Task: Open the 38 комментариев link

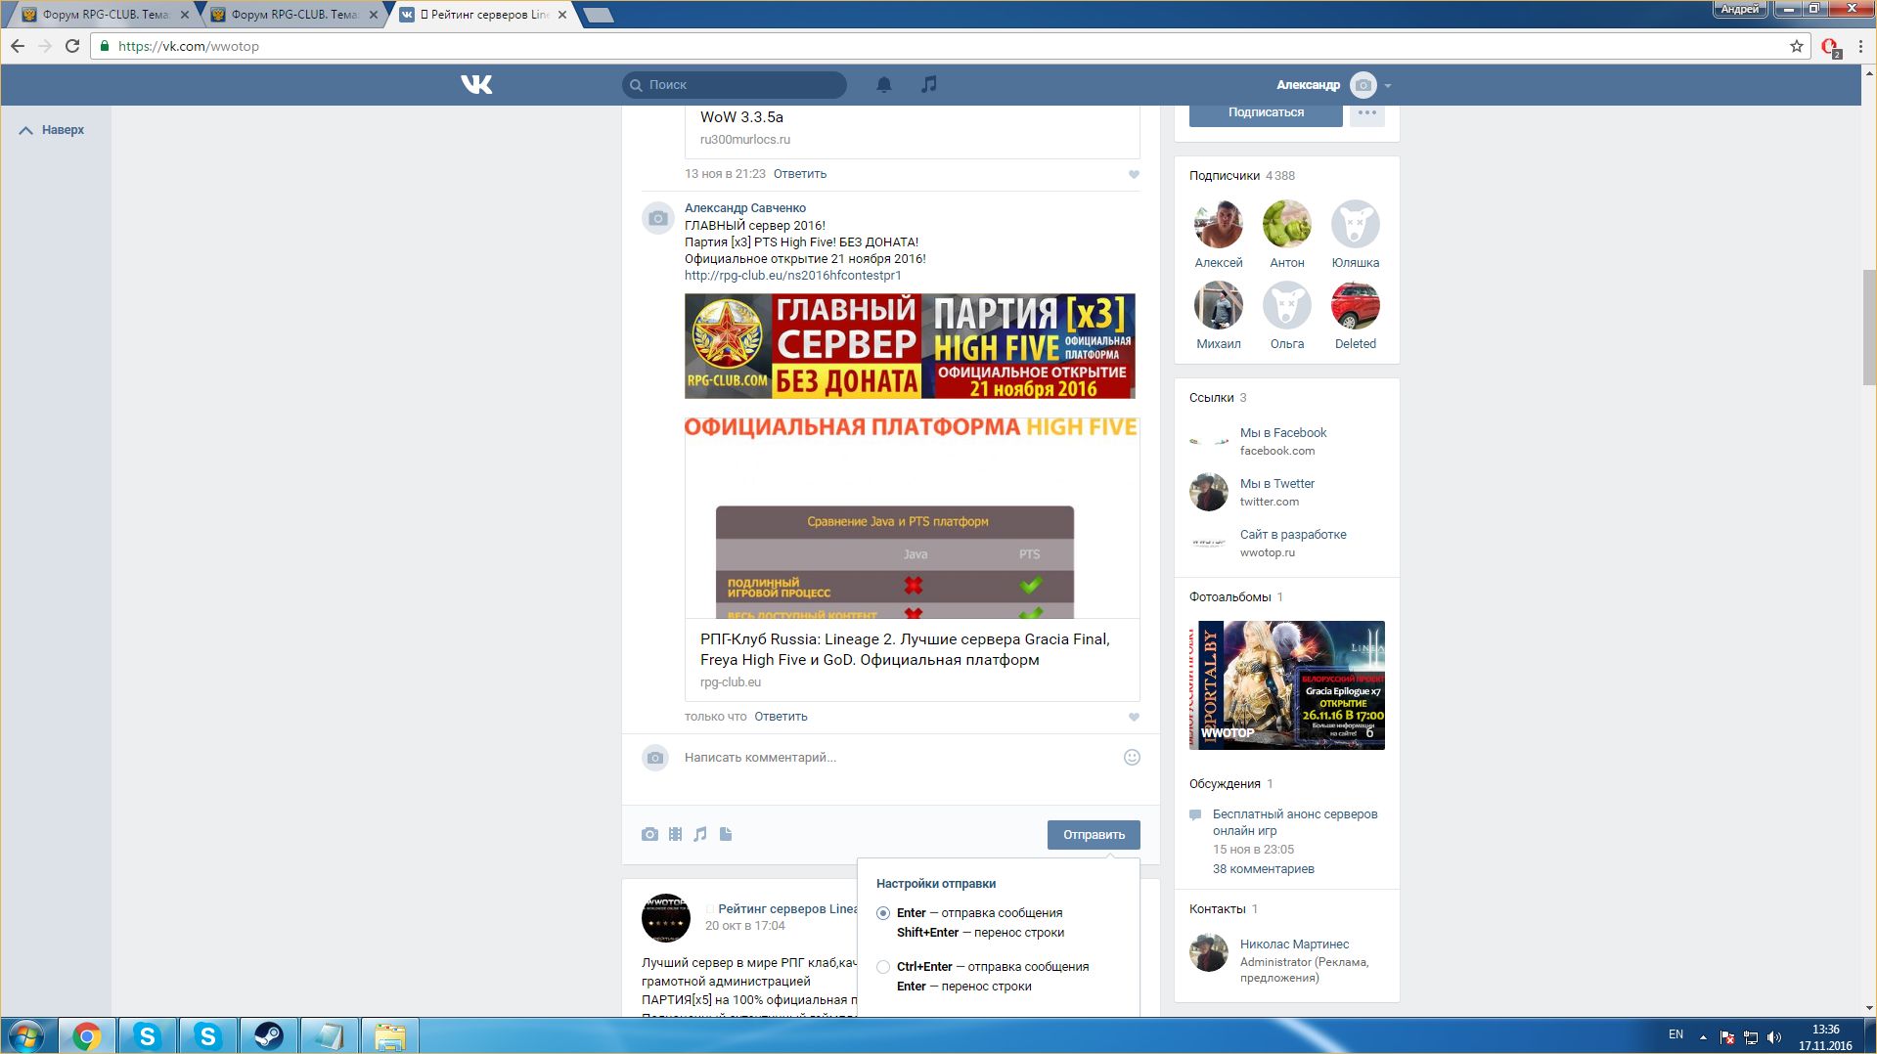Action: (x=1264, y=869)
